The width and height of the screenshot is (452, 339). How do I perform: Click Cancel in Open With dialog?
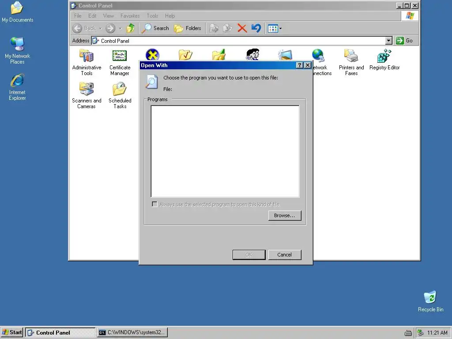[285, 255]
